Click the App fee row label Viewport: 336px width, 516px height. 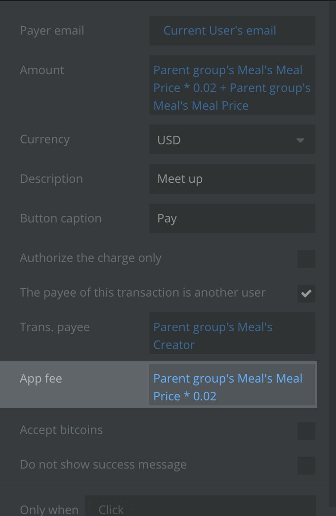pyautogui.click(x=41, y=379)
